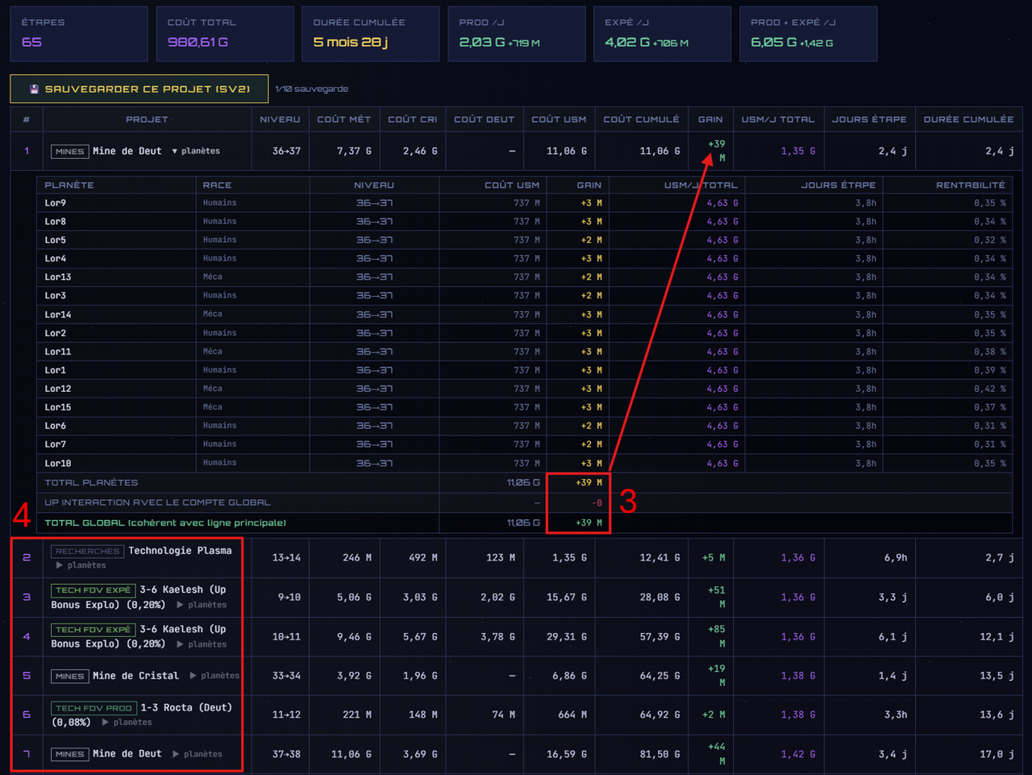The width and height of the screenshot is (1032, 775).
Task: Expand planètes under 1-3 Rocta (Deut)
Action: 127,723
